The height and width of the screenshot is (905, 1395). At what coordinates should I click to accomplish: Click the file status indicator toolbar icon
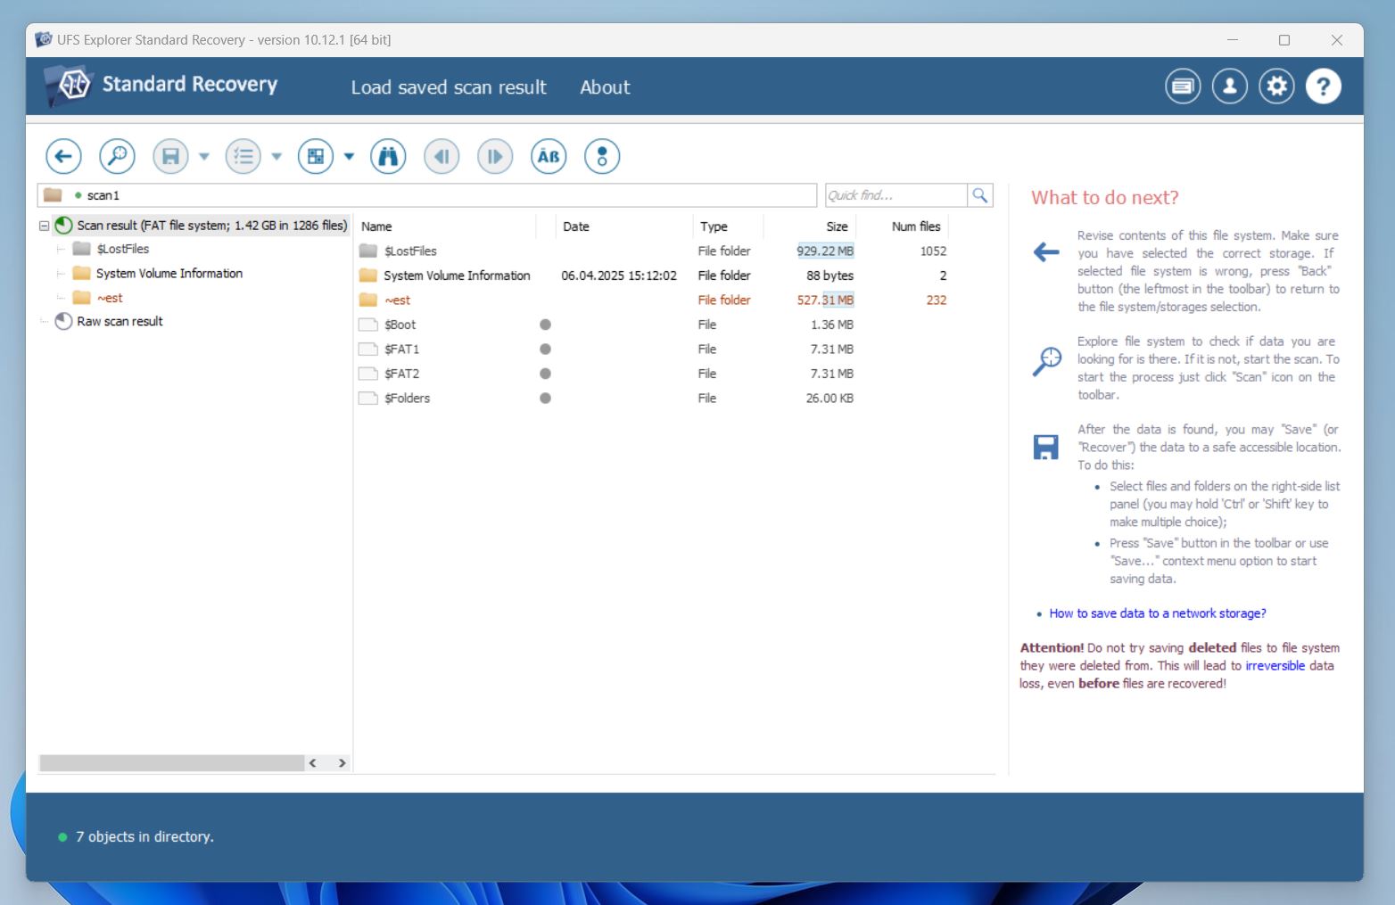602,157
